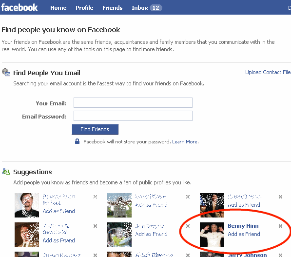Viewport: 291px width, 257px height.
Task: Click the brown-toned face profile photo
Action: tap(27, 235)
